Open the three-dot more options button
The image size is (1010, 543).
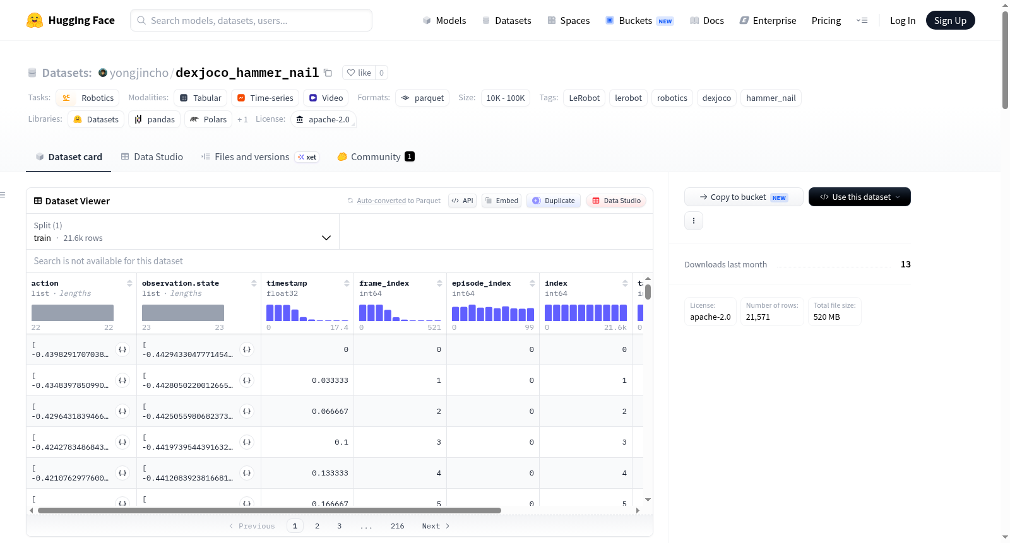pos(694,221)
